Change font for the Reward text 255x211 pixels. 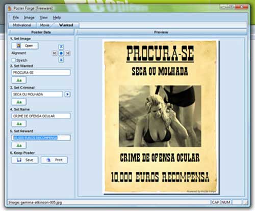point(19,145)
